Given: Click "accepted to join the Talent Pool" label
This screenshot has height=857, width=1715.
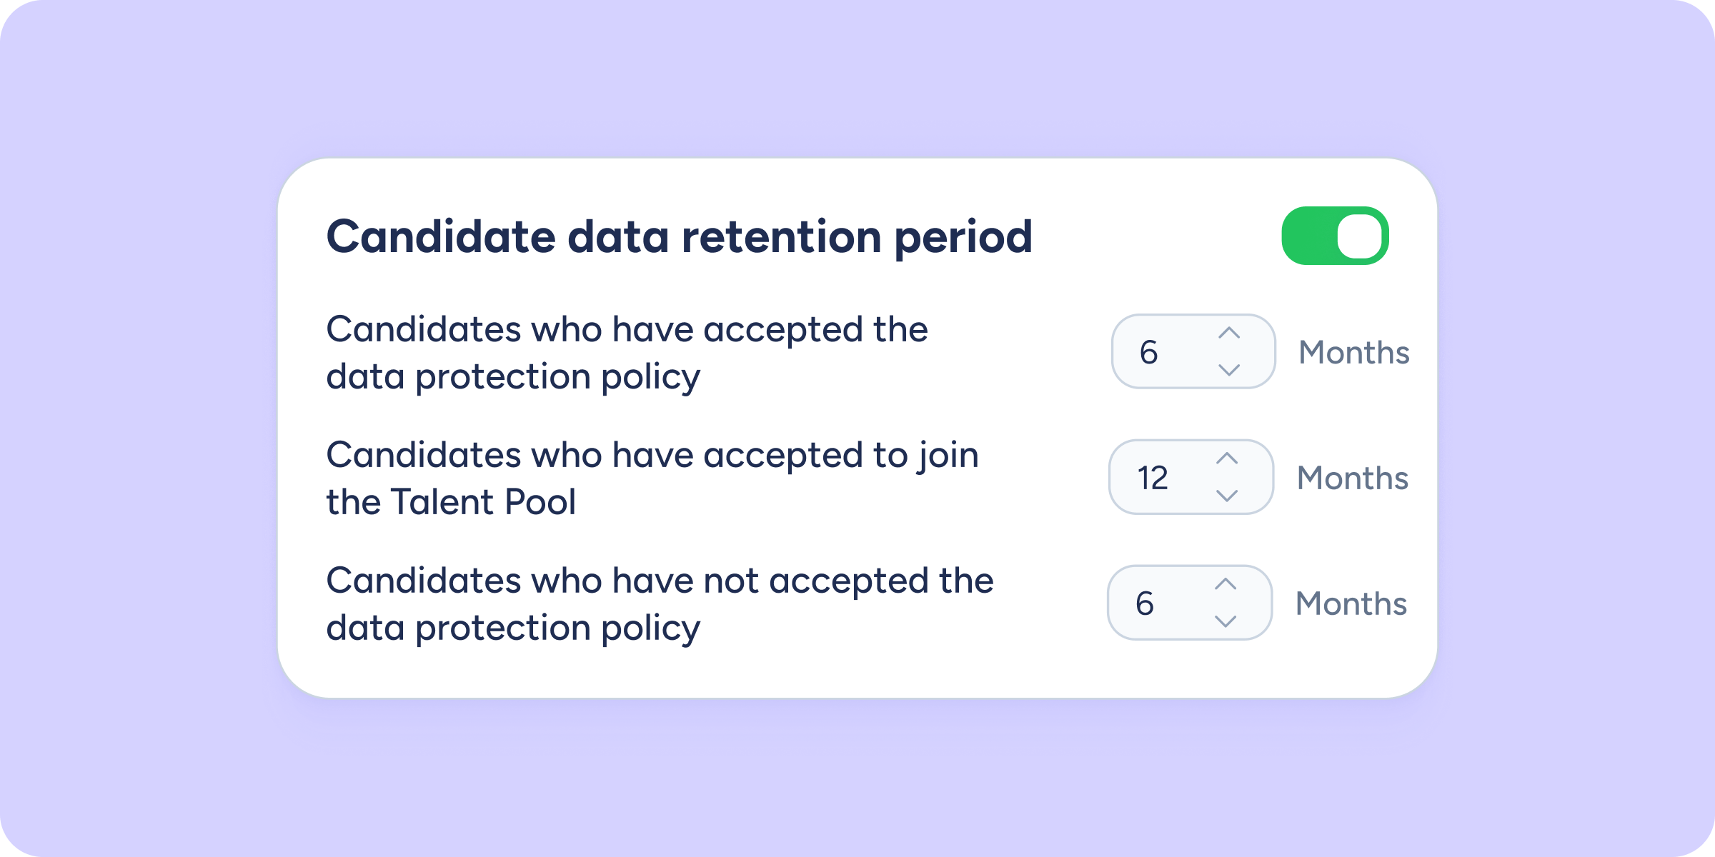Looking at the screenshot, I should click(652, 478).
